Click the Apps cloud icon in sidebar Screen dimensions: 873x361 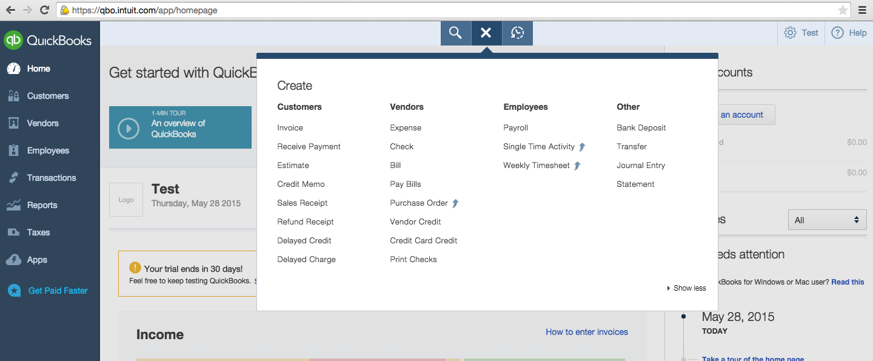[14, 260]
